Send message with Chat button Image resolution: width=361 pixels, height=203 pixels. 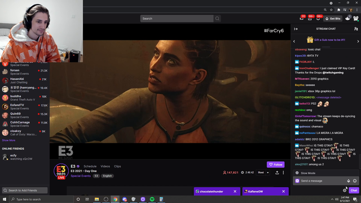click(x=354, y=191)
